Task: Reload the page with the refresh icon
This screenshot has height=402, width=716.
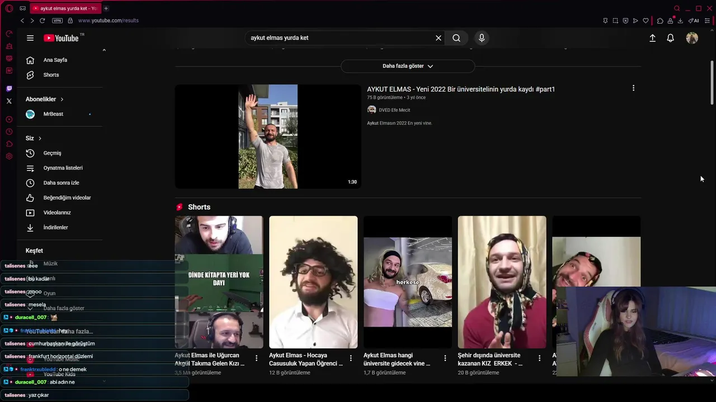Action: pos(42,21)
